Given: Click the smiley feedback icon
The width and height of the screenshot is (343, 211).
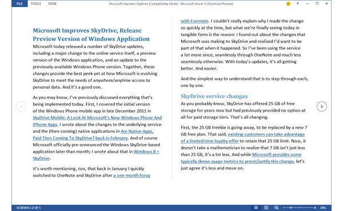Looking at the screenshot, I should click(288, 4).
